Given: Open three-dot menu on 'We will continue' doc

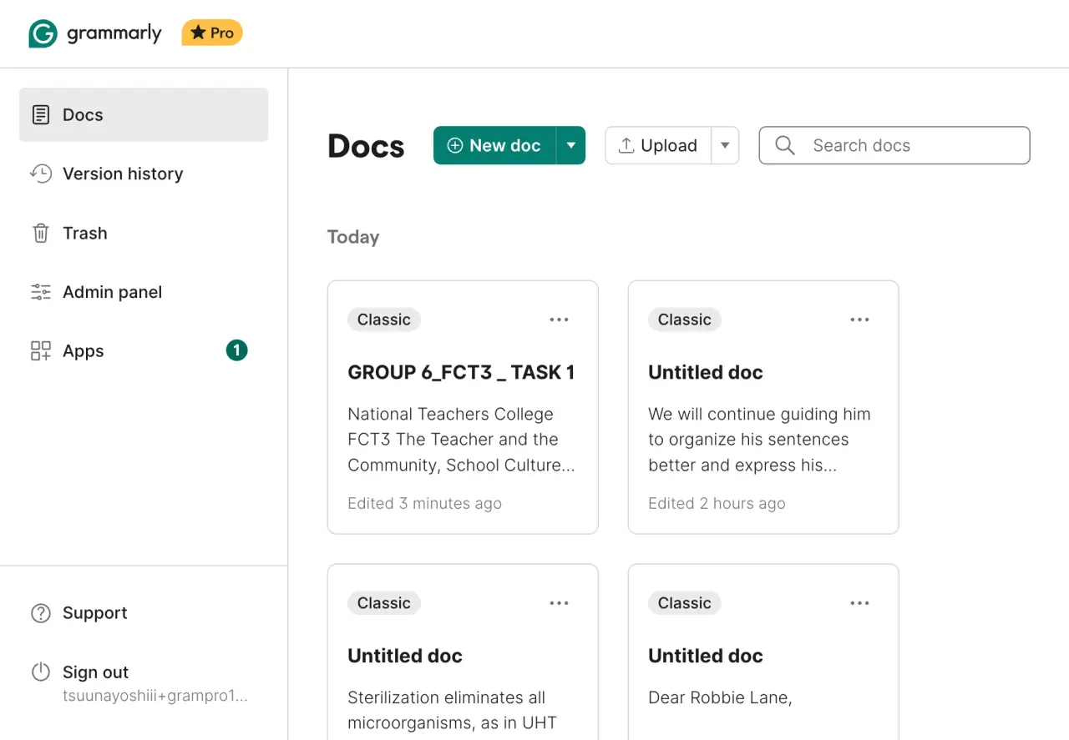Looking at the screenshot, I should [859, 320].
